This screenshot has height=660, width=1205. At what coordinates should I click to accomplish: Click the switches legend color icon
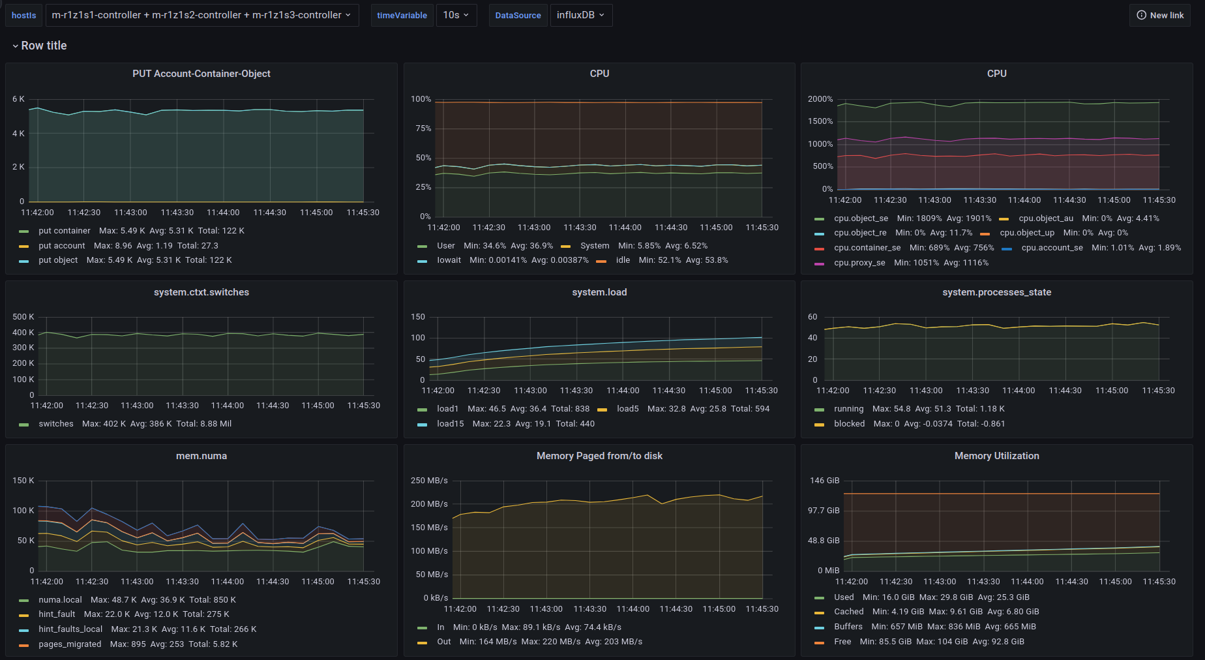click(24, 425)
